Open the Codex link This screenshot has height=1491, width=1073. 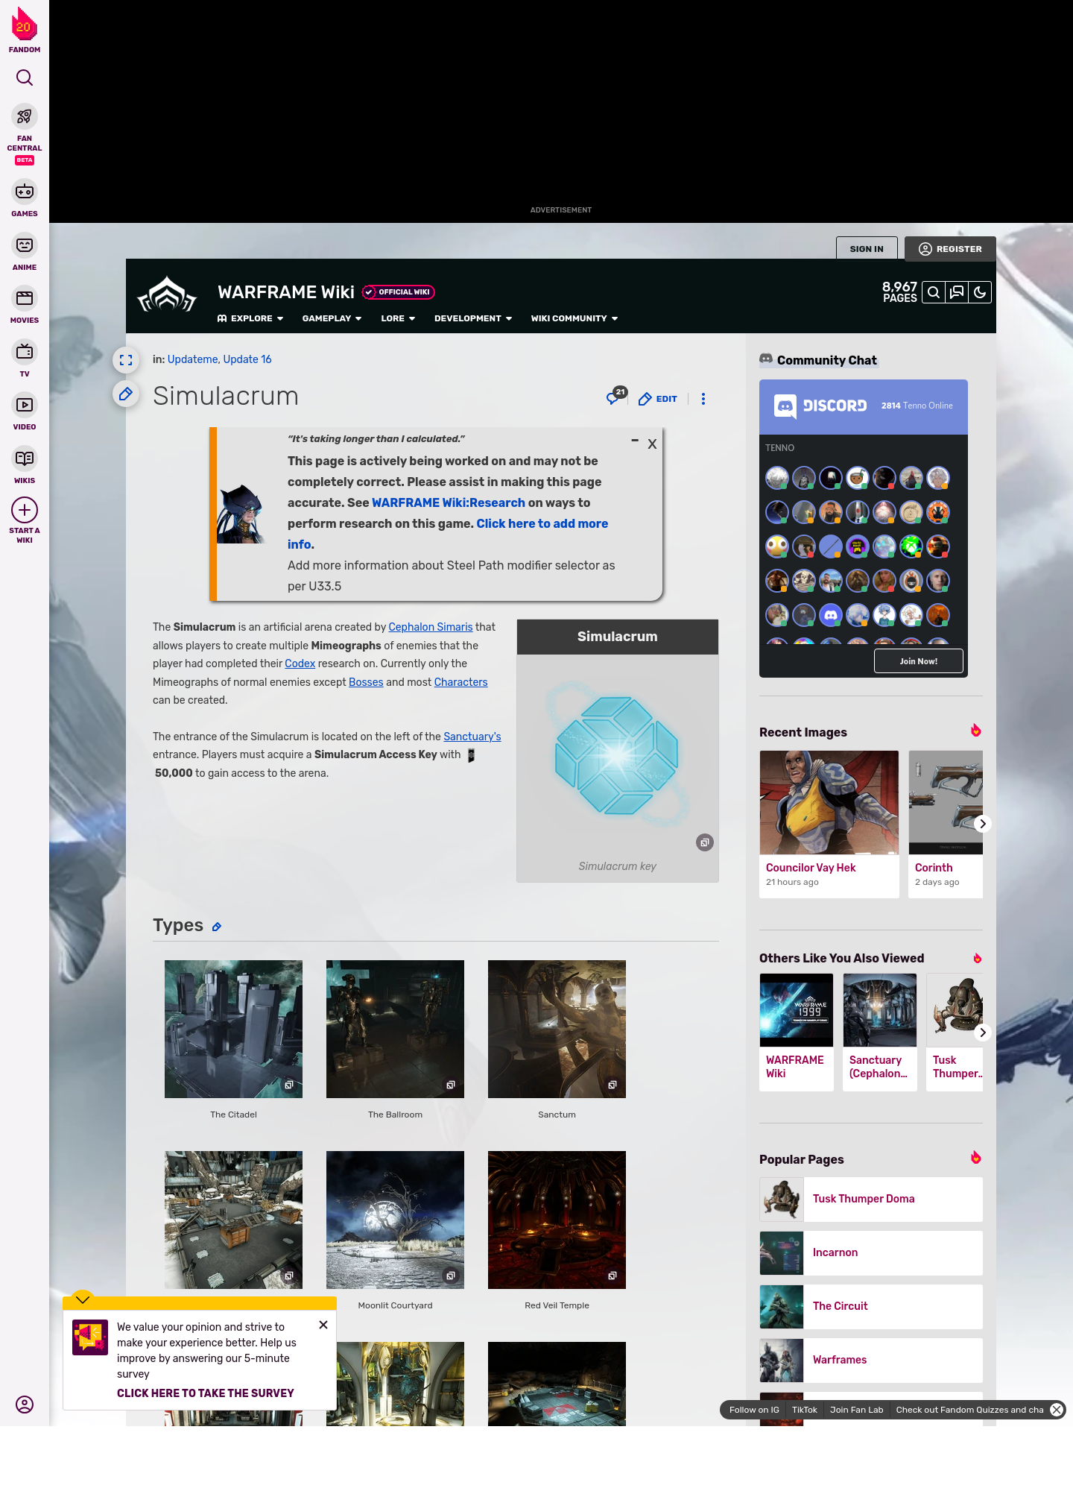click(300, 663)
